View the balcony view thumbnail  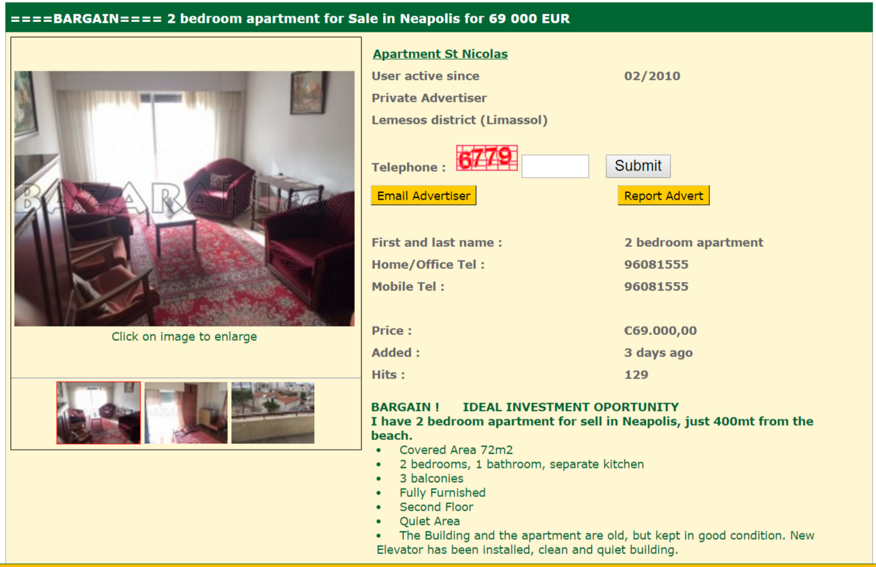tap(273, 413)
